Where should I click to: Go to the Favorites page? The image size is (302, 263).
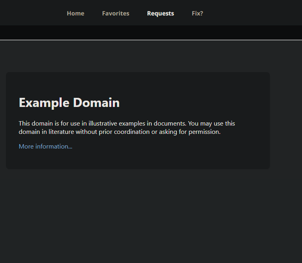point(116,13)
